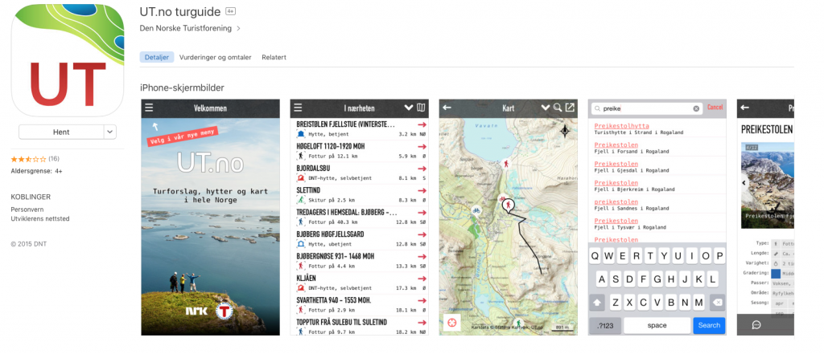Open Preikestolen Fjell i Tysvær result
Screen dimensions: 824x354
pyautogui.click(x=657, y=224)
